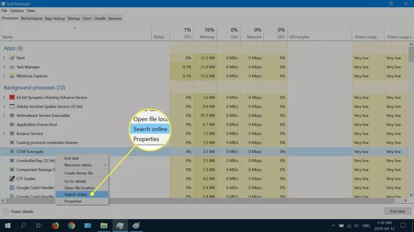Click the ENG language indicator

366,226
